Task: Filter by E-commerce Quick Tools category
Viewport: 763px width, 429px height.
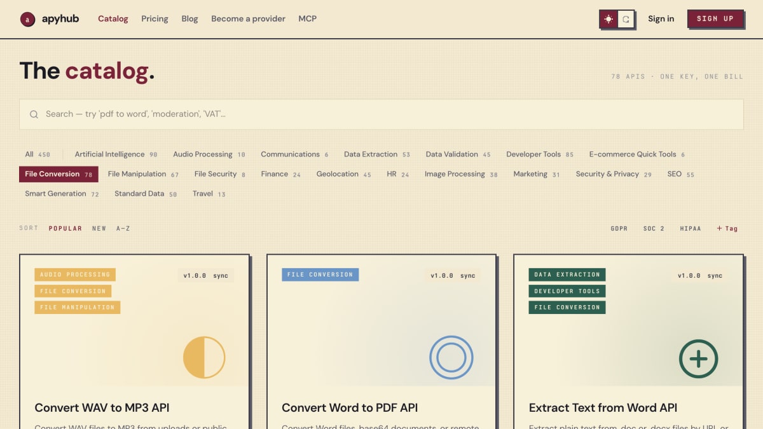Action: 637,154
